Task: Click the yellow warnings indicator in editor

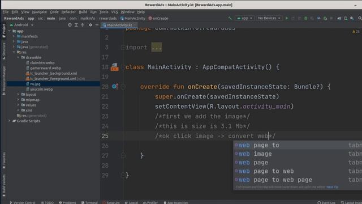Action: click(356, 31)
